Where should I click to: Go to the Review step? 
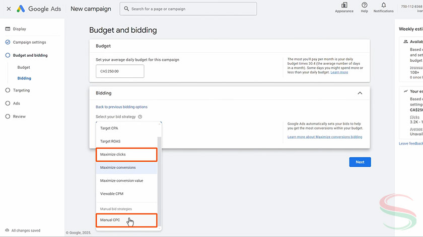click(19, 116)
